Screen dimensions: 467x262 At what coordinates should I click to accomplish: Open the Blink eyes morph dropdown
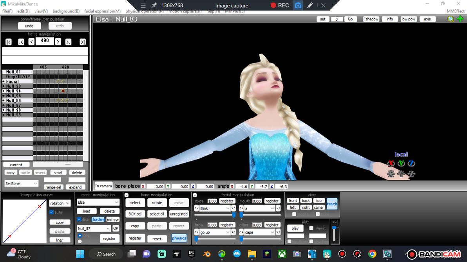point(215,208)
